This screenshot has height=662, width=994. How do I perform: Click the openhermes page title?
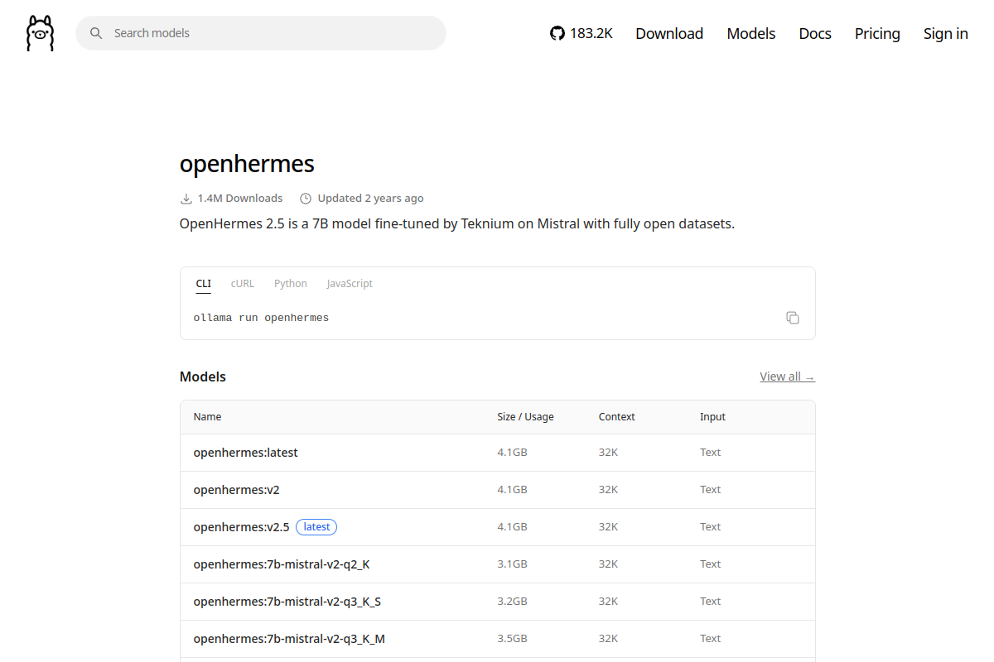[x=247, y=163]
